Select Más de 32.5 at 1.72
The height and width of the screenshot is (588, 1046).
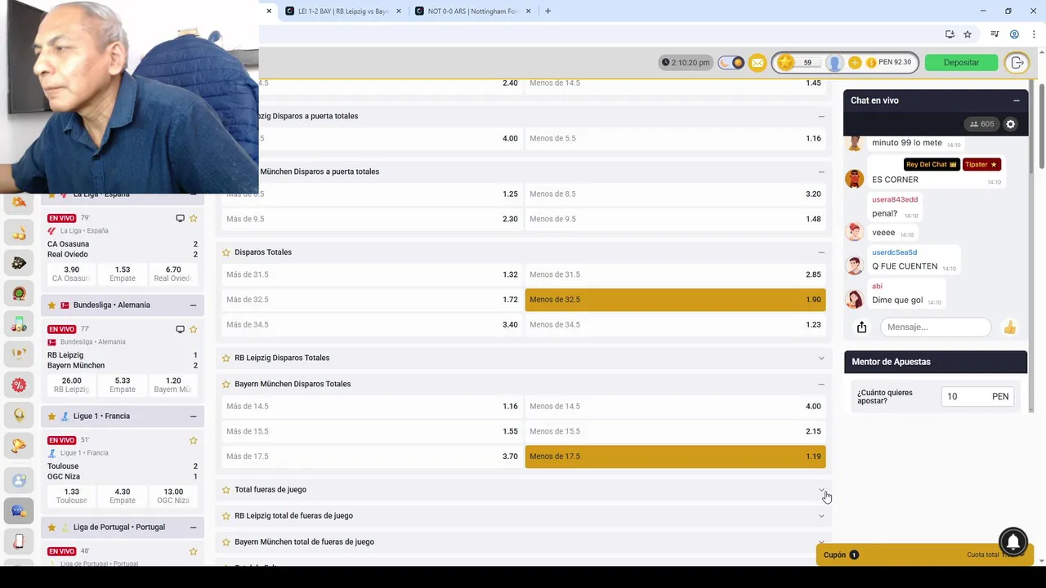point(372,300)
